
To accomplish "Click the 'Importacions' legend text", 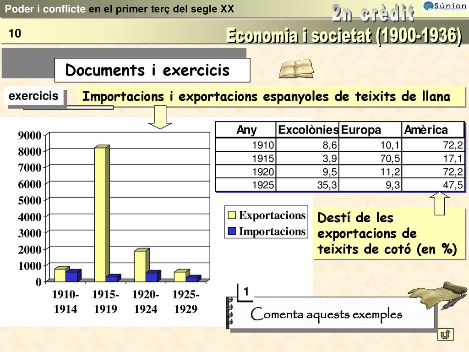I will [272, 231].
